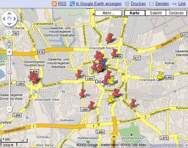Click the overview map arrow in corner

click(186, 146)
